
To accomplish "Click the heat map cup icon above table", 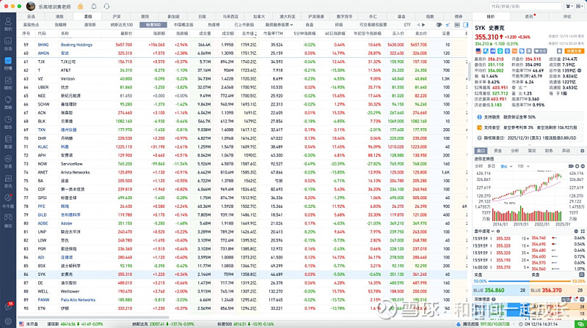I will click(439, 25).
